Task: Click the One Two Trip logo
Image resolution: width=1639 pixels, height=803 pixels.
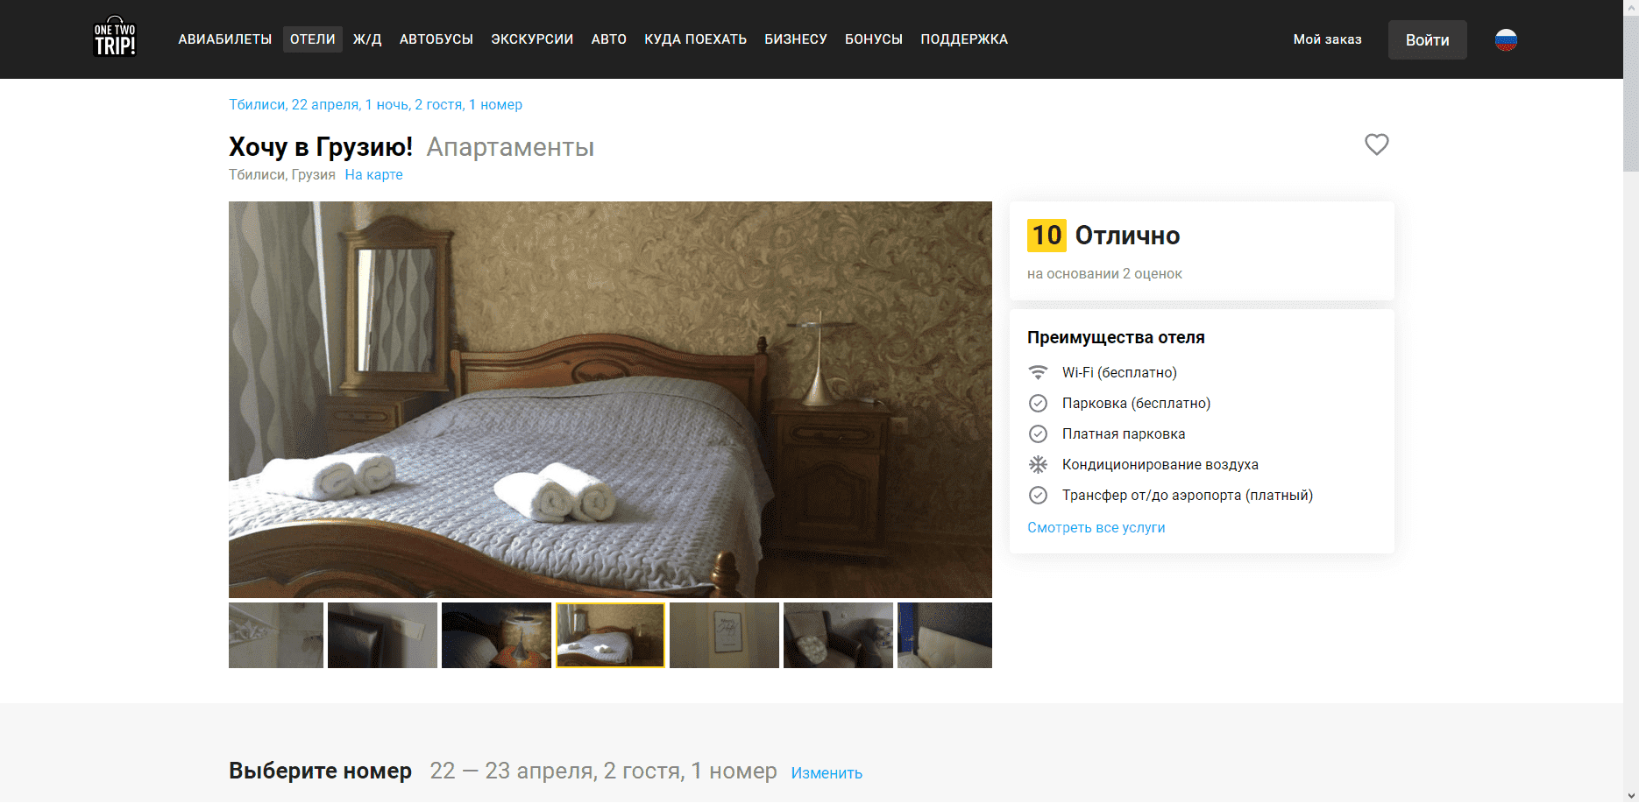Action: click(115, 38)
